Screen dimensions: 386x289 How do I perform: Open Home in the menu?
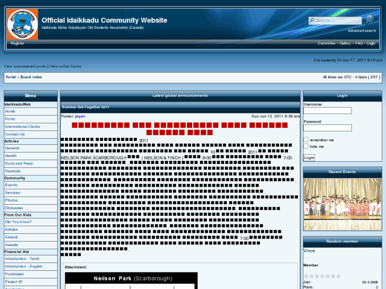coord(10,111)
